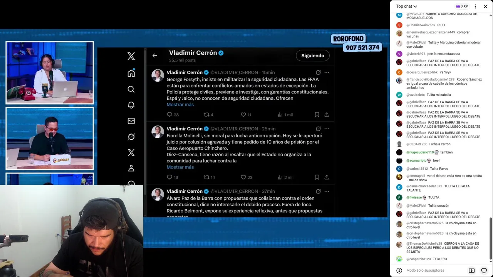Repost the 15min George Forsyth post
Image resolution: width=493 pixels, height=277 pixels.
point(206,115)
